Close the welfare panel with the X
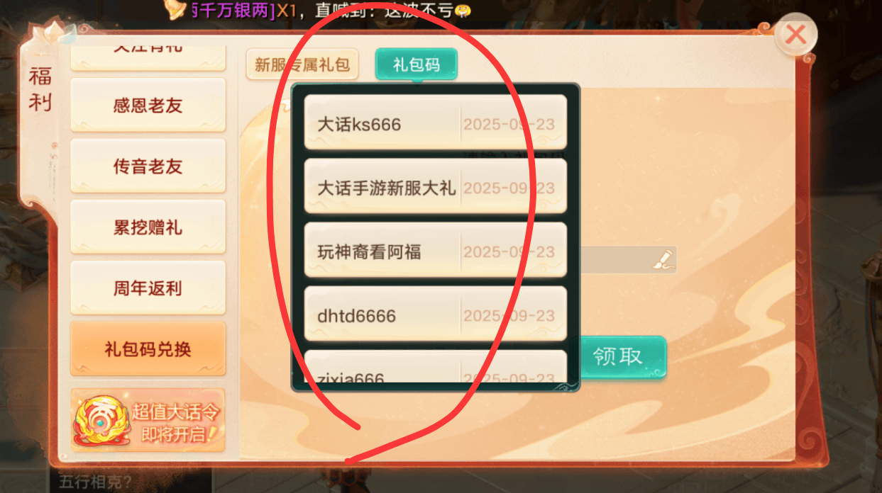 click(x=795, y=35)
